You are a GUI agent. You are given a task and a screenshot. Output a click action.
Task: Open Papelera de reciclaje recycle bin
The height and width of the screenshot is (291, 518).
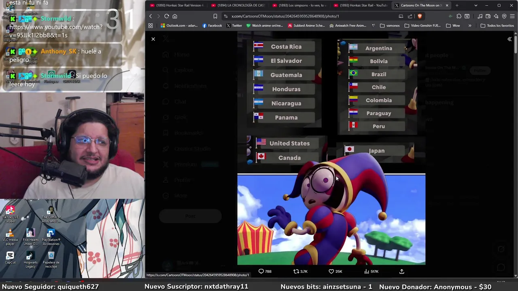51,260
